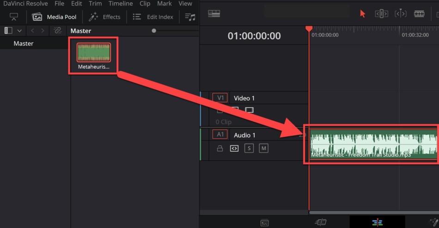The image size is (439, 228).
Task: Switch to the Edit page
Action: pos(378,222)
